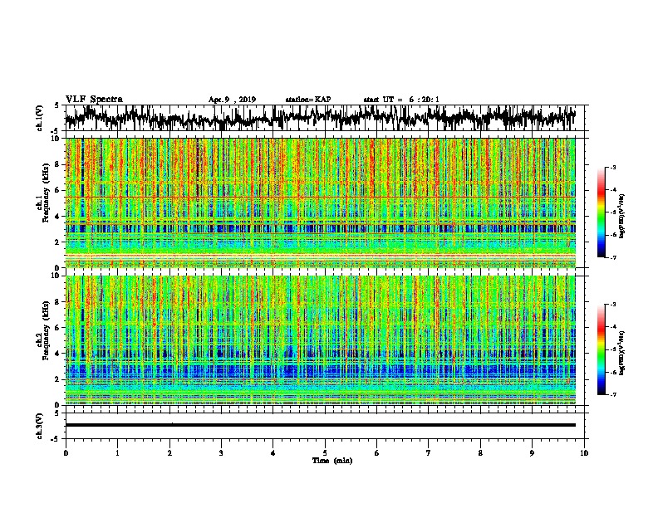Screen dimensions: 658x508
Task: Click the ch.1 spectrogram color scale bar
Action: (601, 212)
